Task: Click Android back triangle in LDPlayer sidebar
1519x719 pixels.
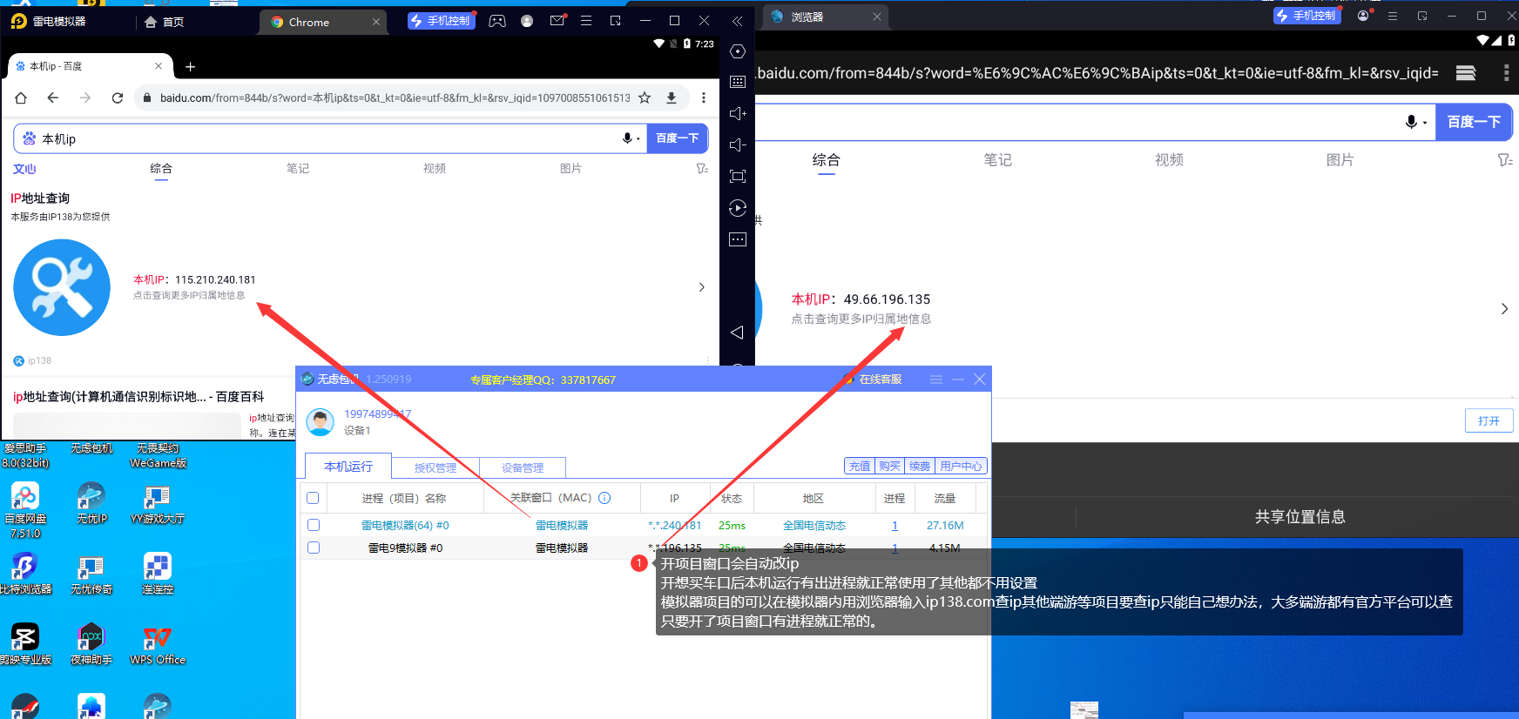Action: pos(738,333)
